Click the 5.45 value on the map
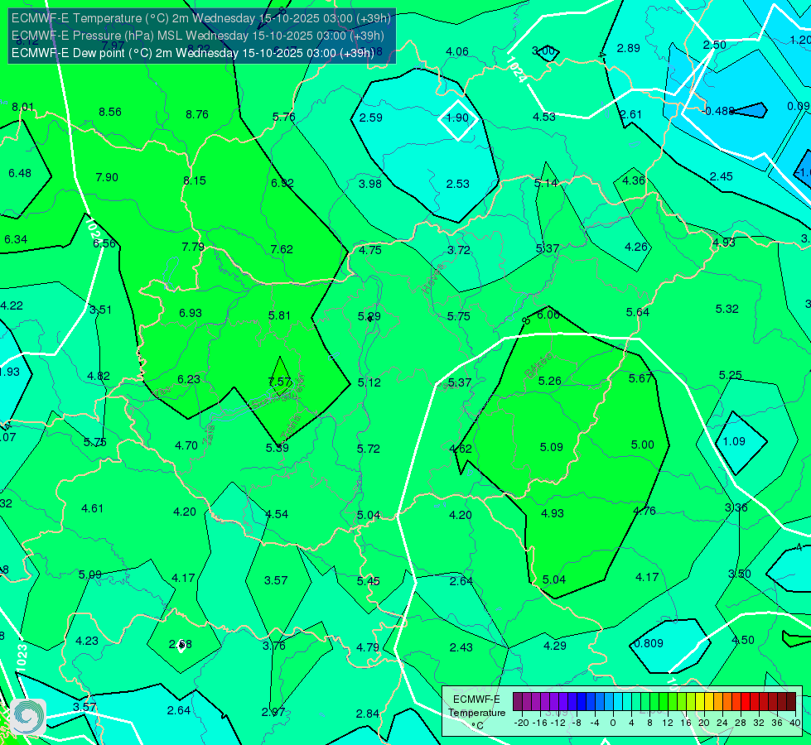This screenshot has height=745, width=811. click(x=369, y=581)
